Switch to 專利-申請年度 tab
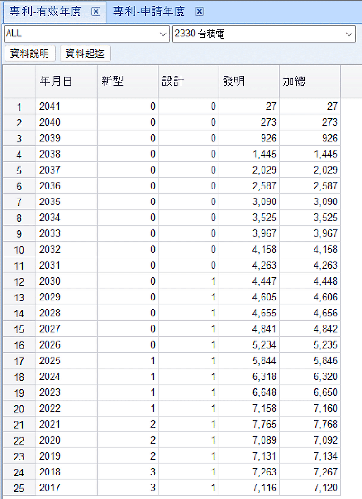 click(x=149, y=12)
